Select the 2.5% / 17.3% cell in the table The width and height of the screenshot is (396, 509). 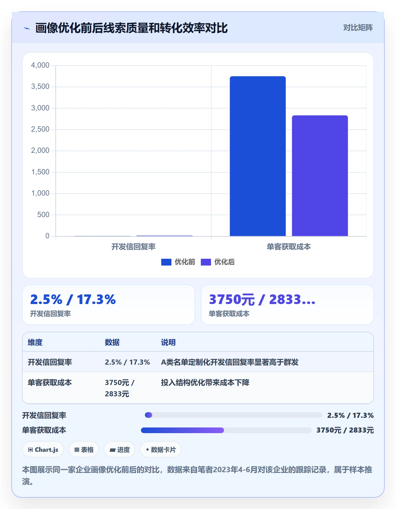pos(127,362)
